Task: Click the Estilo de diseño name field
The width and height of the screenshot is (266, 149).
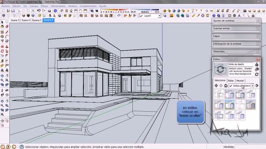Action: point(241,65)
